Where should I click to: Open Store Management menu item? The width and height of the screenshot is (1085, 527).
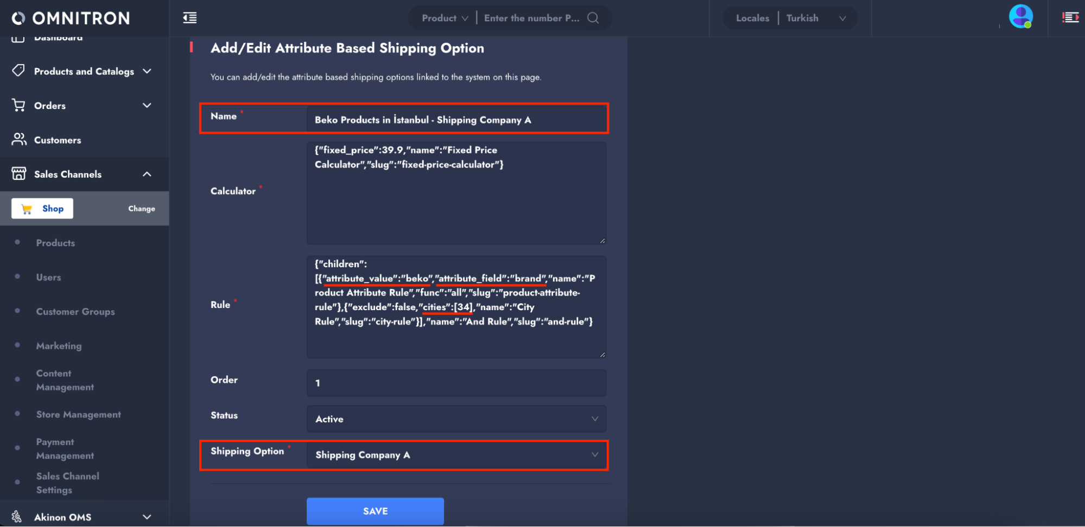click(x=78, y=414)
